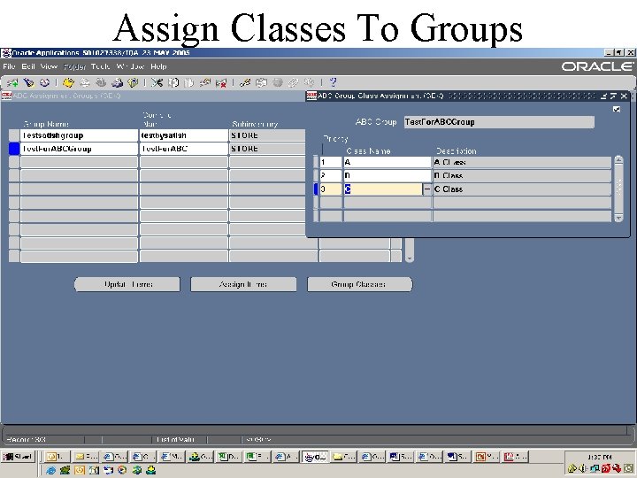This screenshot has height=478, width=637.
Task: Click the speaker volume tray icon
Action: (583, 468)
